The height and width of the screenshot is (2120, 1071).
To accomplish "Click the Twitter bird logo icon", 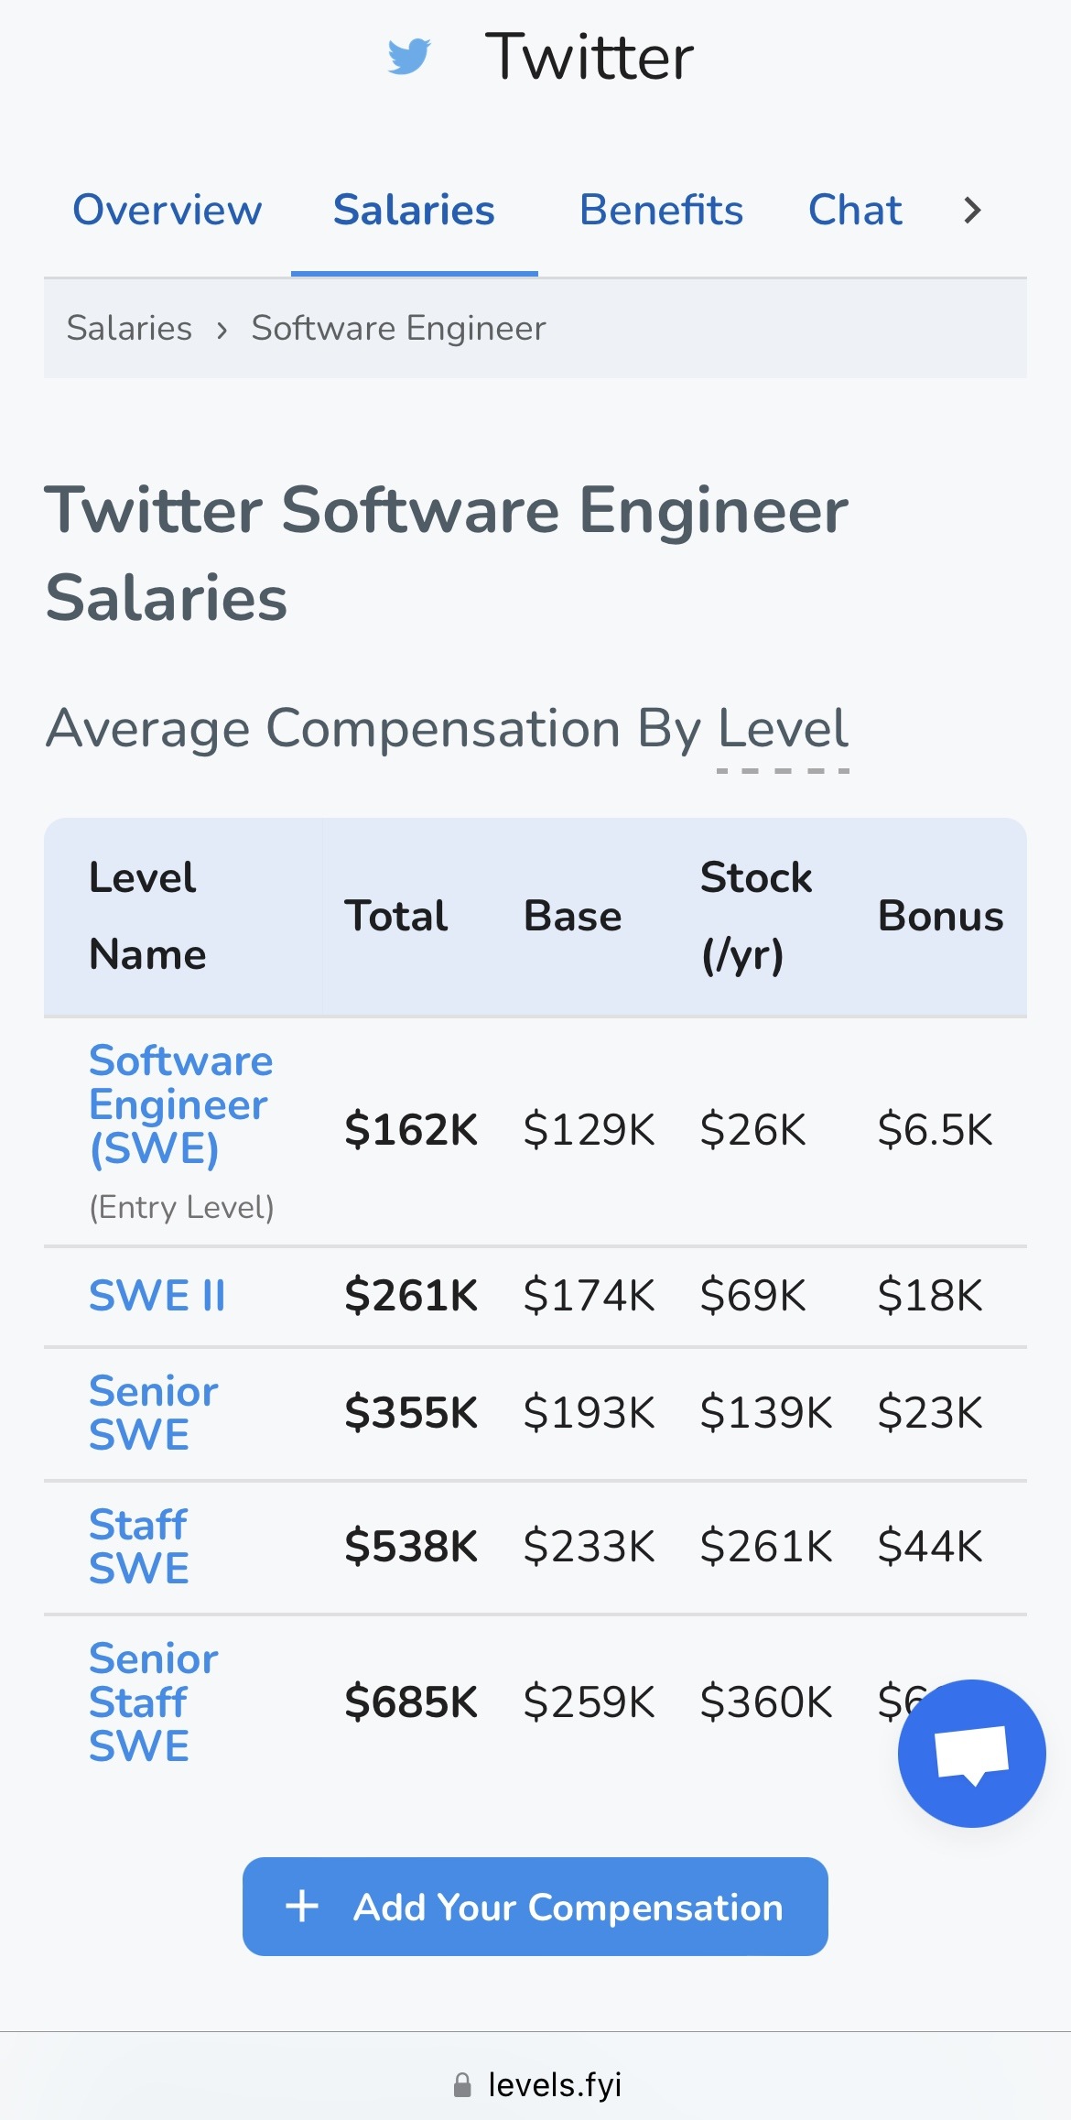I will tap(408, 56).
